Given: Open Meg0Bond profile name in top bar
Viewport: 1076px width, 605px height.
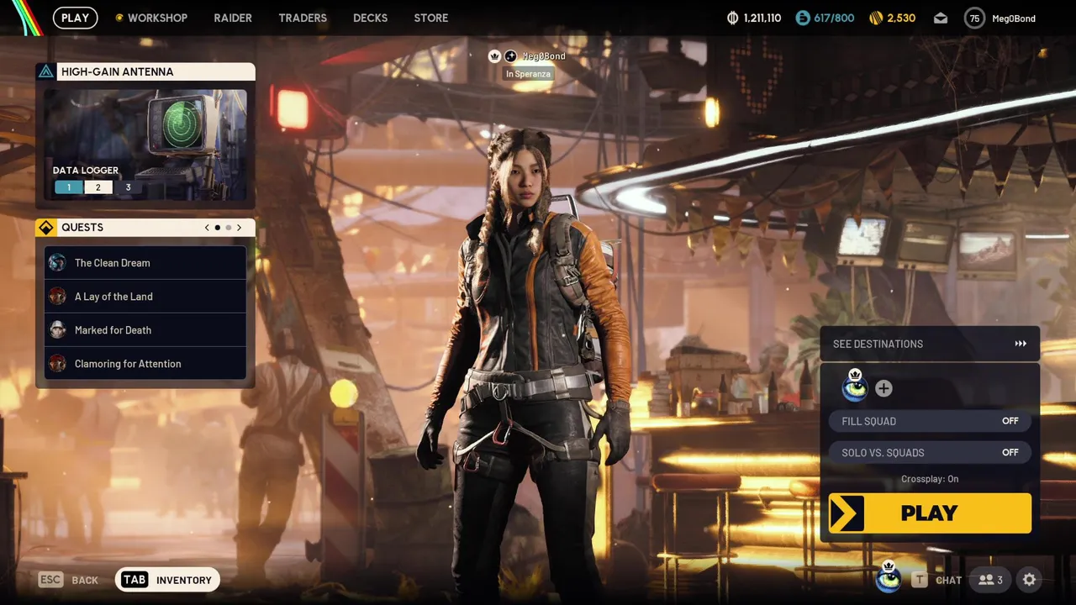Looking at the screenshot, I should point(1014,18).
